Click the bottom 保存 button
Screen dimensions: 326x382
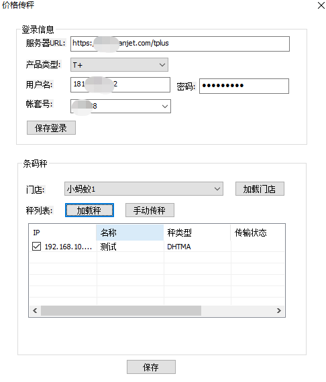(x=151, y=367)
